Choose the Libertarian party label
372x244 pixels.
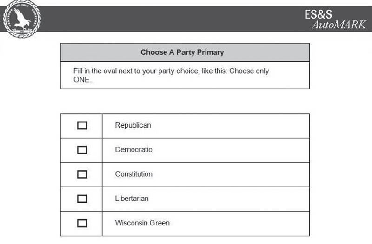[132, 199]
